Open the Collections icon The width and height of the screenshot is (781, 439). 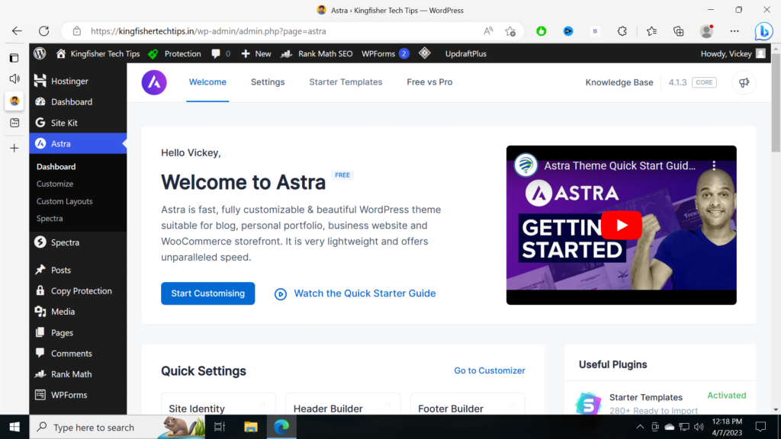pos(678,30)
